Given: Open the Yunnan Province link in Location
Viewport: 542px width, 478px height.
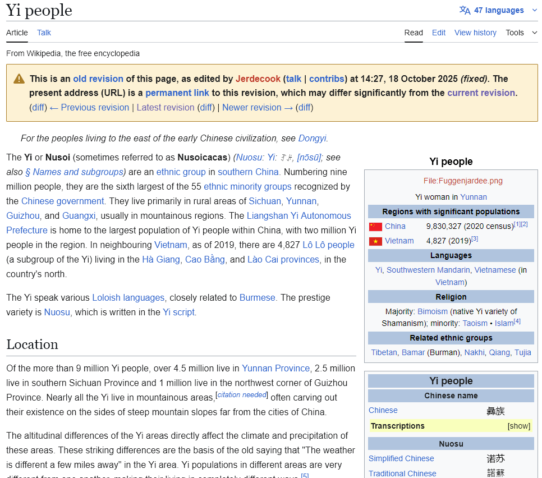Looking at the screenshot, I should point(275,369).
